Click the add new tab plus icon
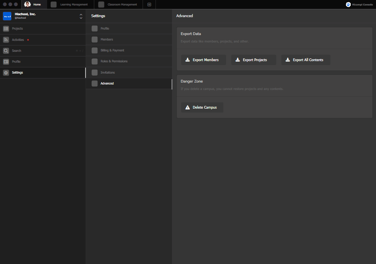The width and height of the screenshot is (376, 264). click(x=149, y=5)
